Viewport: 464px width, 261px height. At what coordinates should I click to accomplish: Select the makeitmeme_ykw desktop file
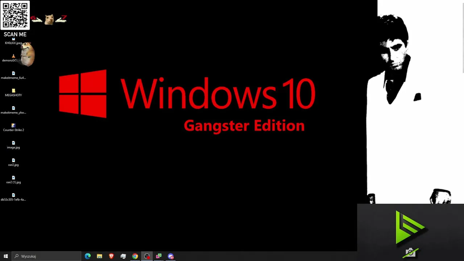tap(13, 110)
